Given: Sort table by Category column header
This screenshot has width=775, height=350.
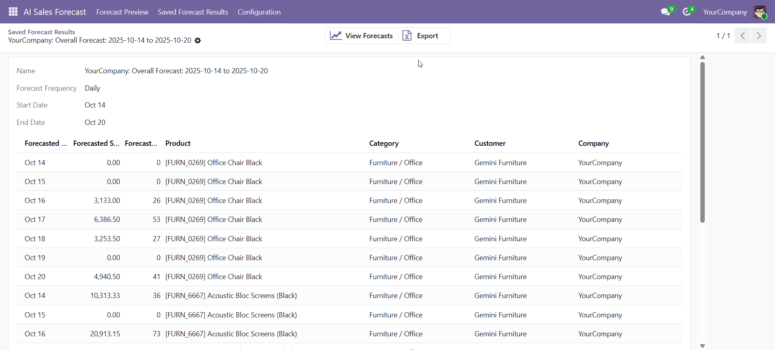Looking at the screenshot, I should (x=383, y=143).
